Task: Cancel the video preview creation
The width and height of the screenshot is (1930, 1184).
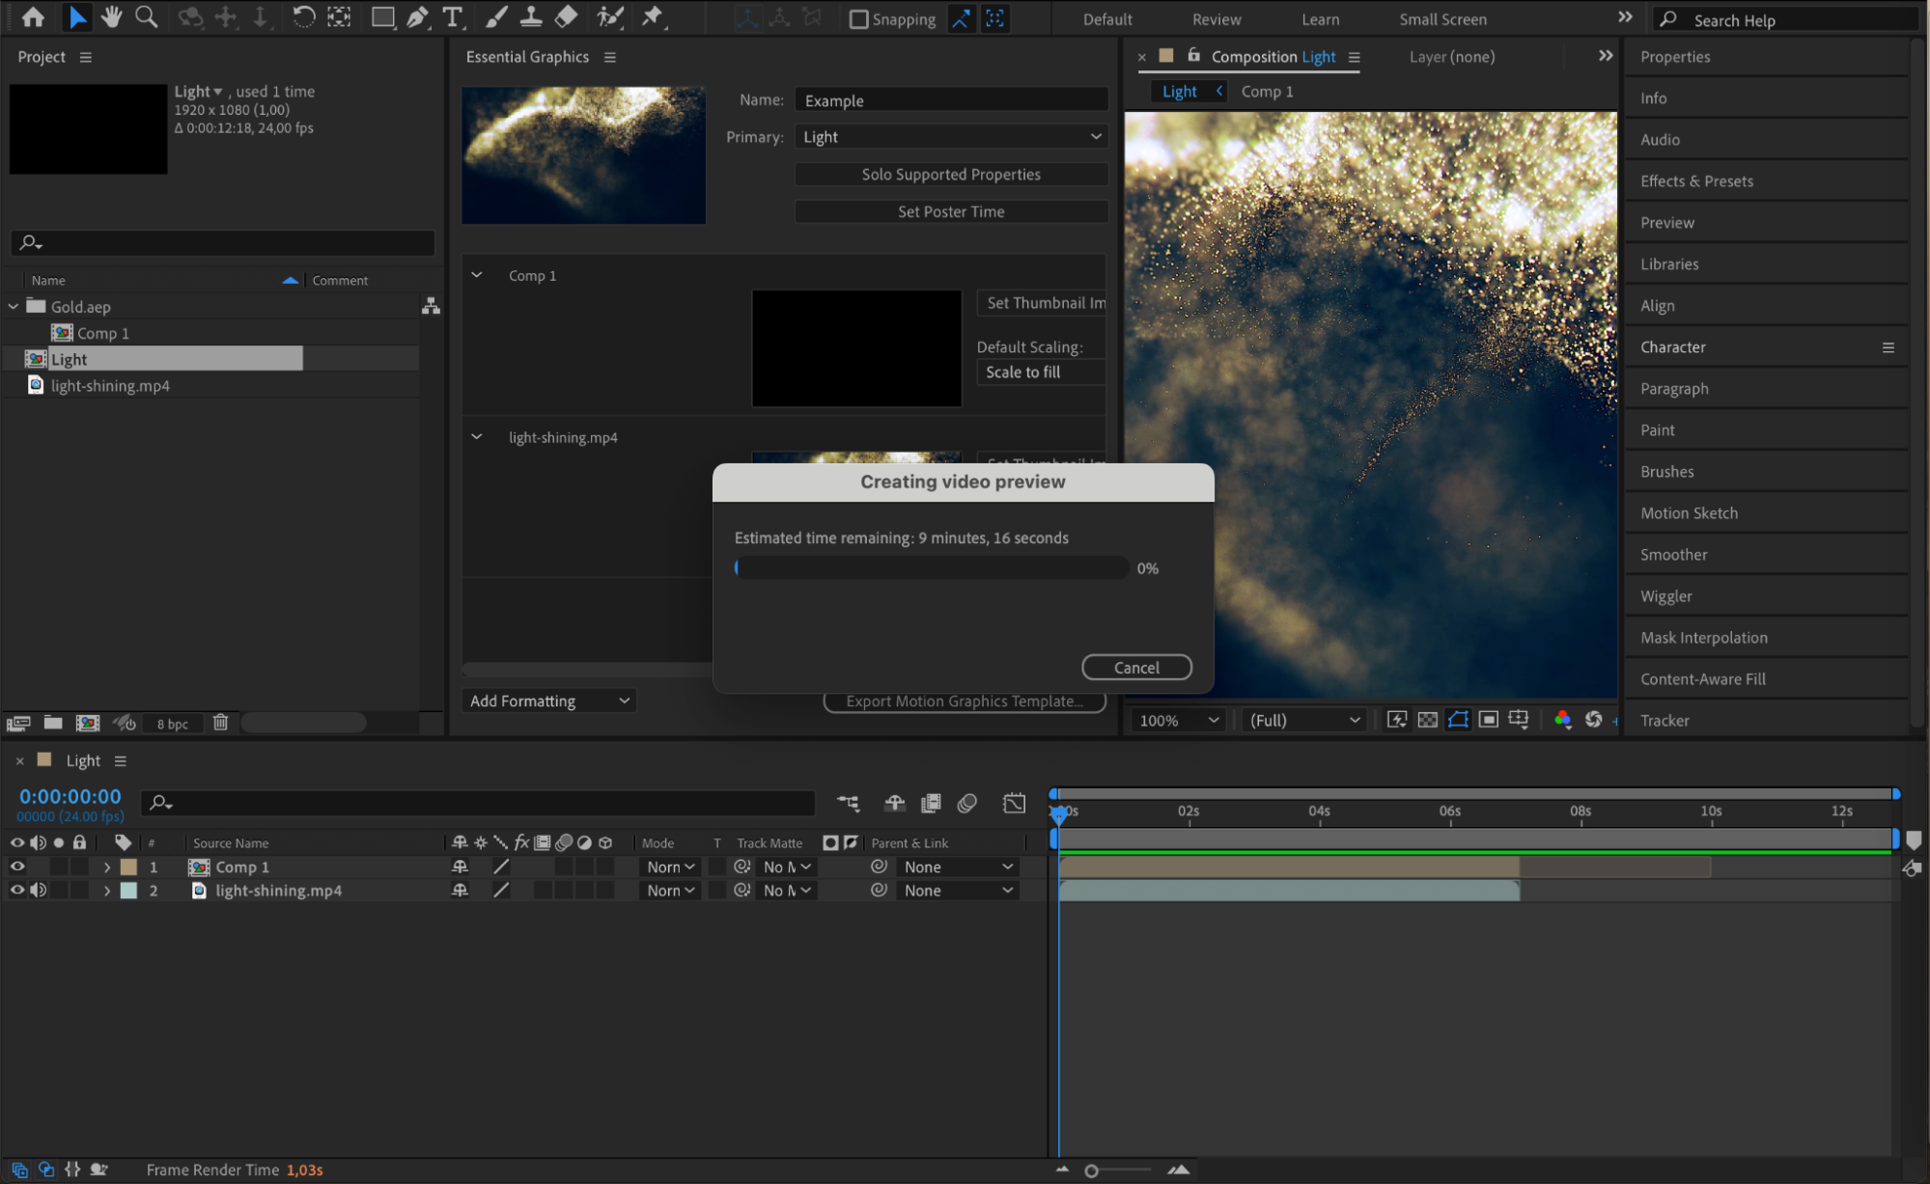Action: (x=1136, y=668)
